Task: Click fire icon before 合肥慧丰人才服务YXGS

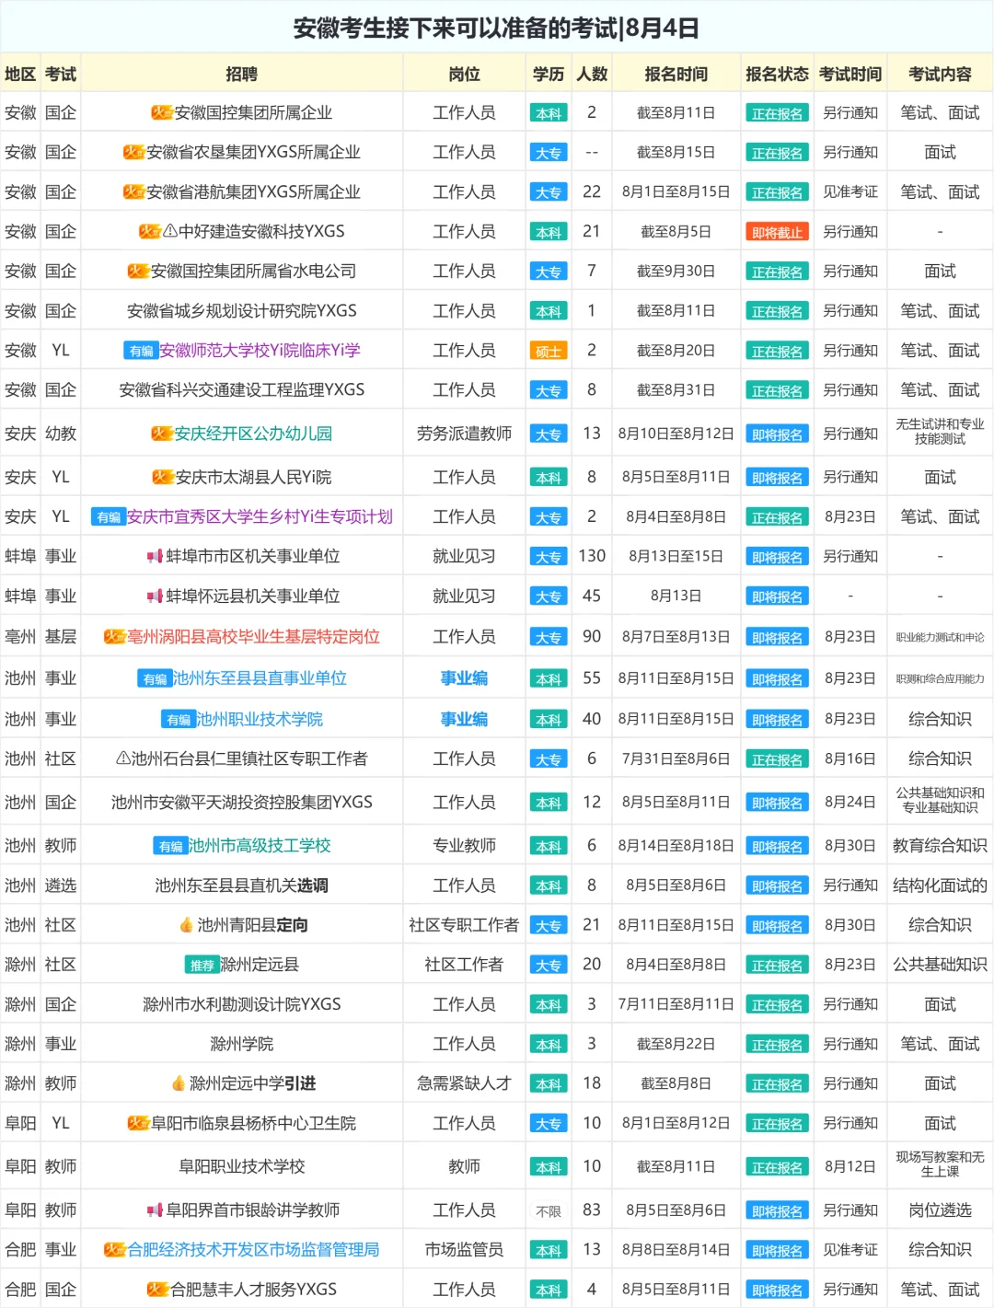Action: [x=158, y=1290]
